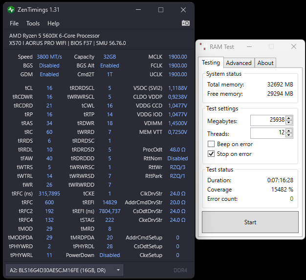Click the RAM Test app icon

pos(203,46)
